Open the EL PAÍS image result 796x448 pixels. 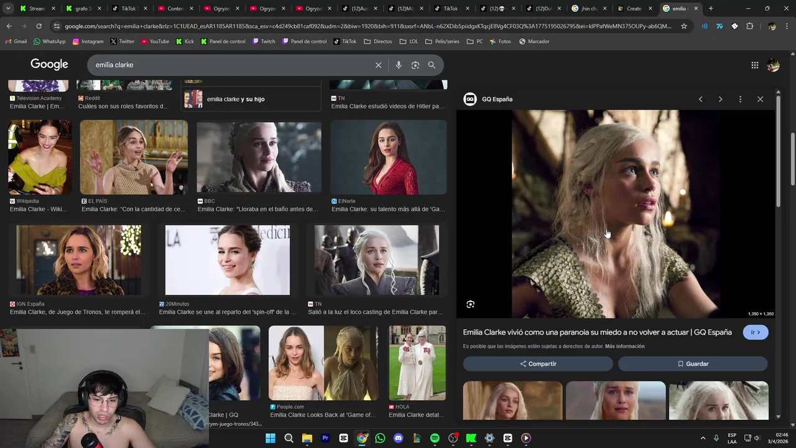(x=134, y=157)
